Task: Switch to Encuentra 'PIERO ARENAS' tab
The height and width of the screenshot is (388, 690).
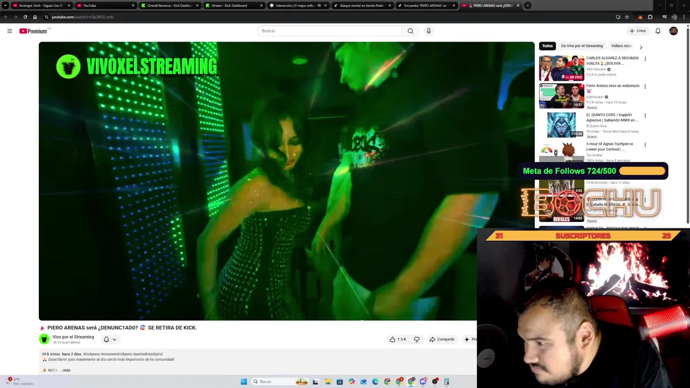Action: [426, 5]
